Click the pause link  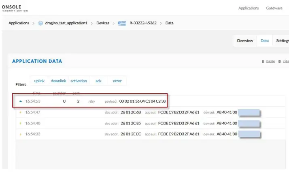click(x=270, y=61)
